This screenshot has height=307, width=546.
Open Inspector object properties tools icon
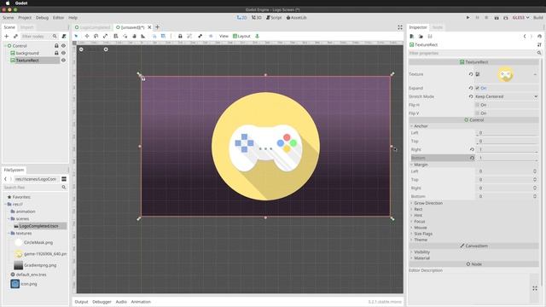(539, 44)
